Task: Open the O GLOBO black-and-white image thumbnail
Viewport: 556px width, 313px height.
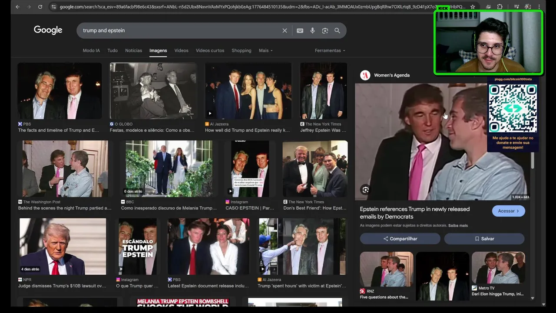Action: [153, 91]
